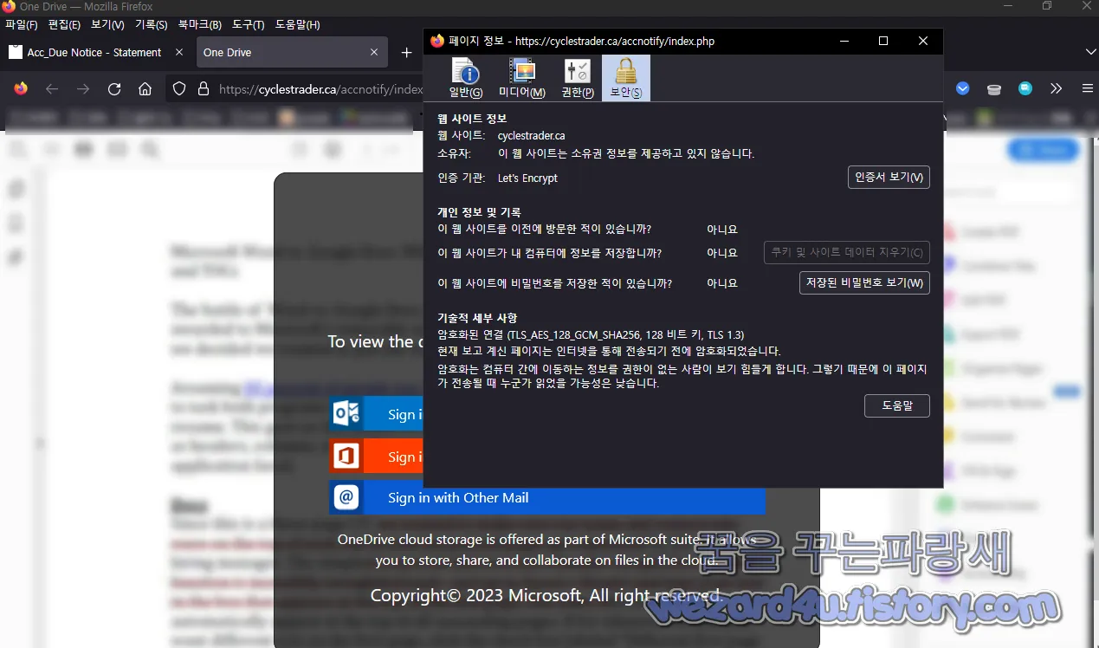Sign in with Office 365 button
The height and width of the screenshot is (648, 1099).
pos(376,456)
